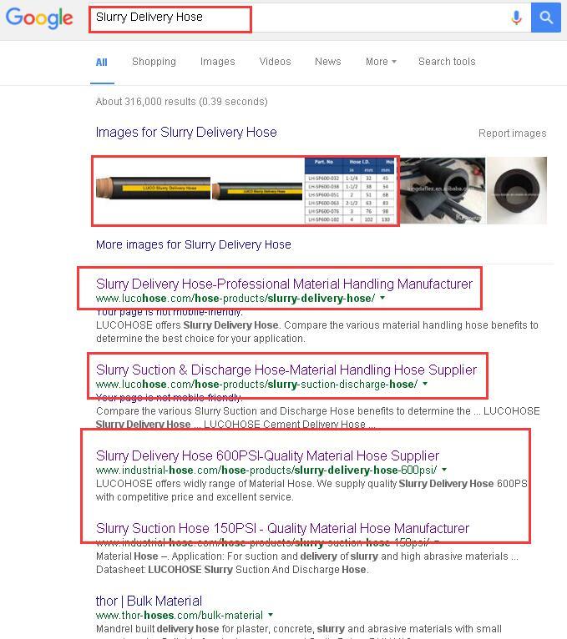567x639 pixels.
Task: Expand the More dropdown menu
Action: (x=381, y=62)
